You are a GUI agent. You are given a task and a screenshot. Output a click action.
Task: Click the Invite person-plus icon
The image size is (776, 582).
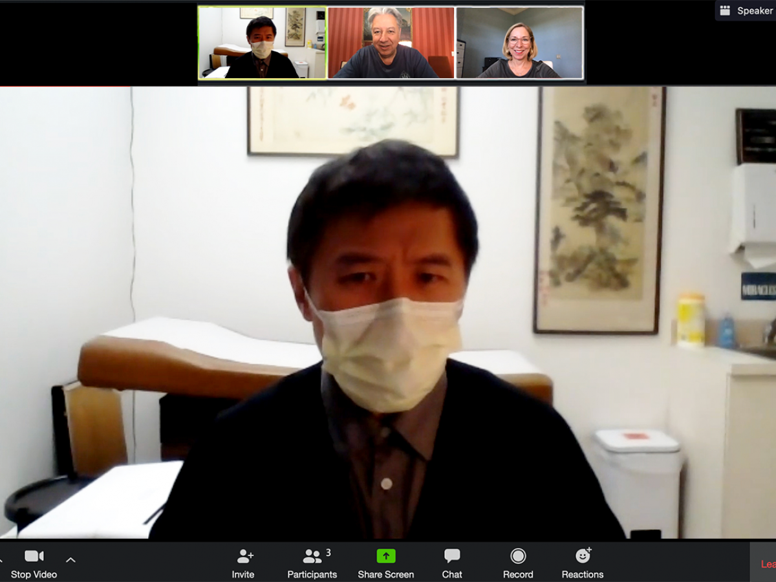point(244,556)
